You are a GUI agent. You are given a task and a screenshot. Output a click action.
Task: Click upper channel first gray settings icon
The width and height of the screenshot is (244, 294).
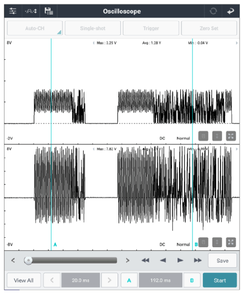click(x=203, y=136)
